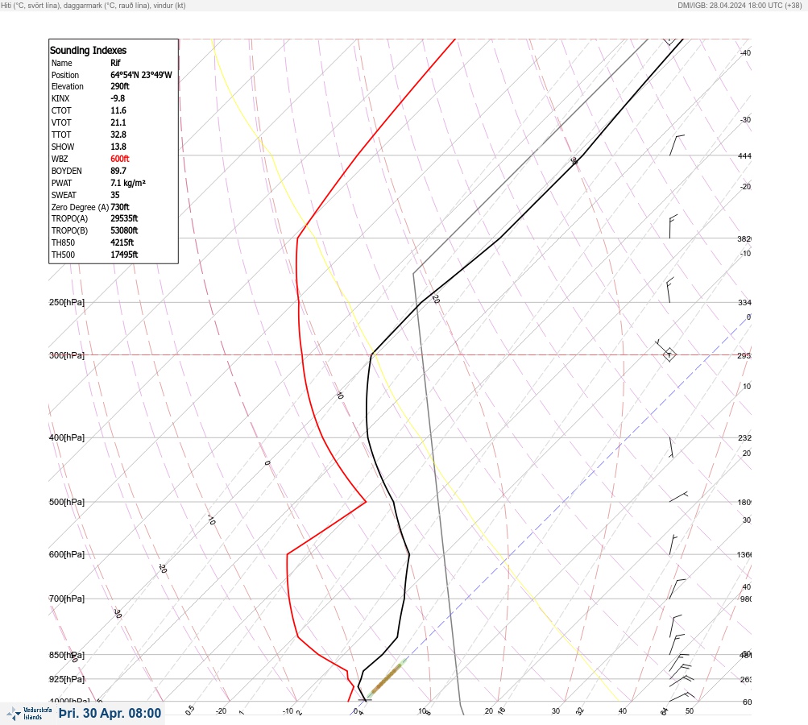This screenshot has width=808, height=725.
Task: Click the wind barb beside the 444 label
Action: click(x=677, y=145)
